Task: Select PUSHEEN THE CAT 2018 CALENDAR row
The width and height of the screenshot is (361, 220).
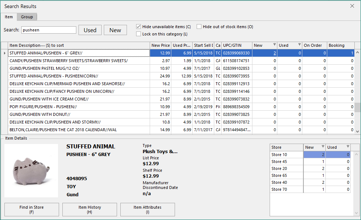Action: point(181,130)
